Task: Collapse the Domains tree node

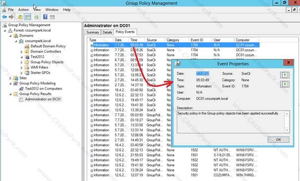Action: [10, 36]
